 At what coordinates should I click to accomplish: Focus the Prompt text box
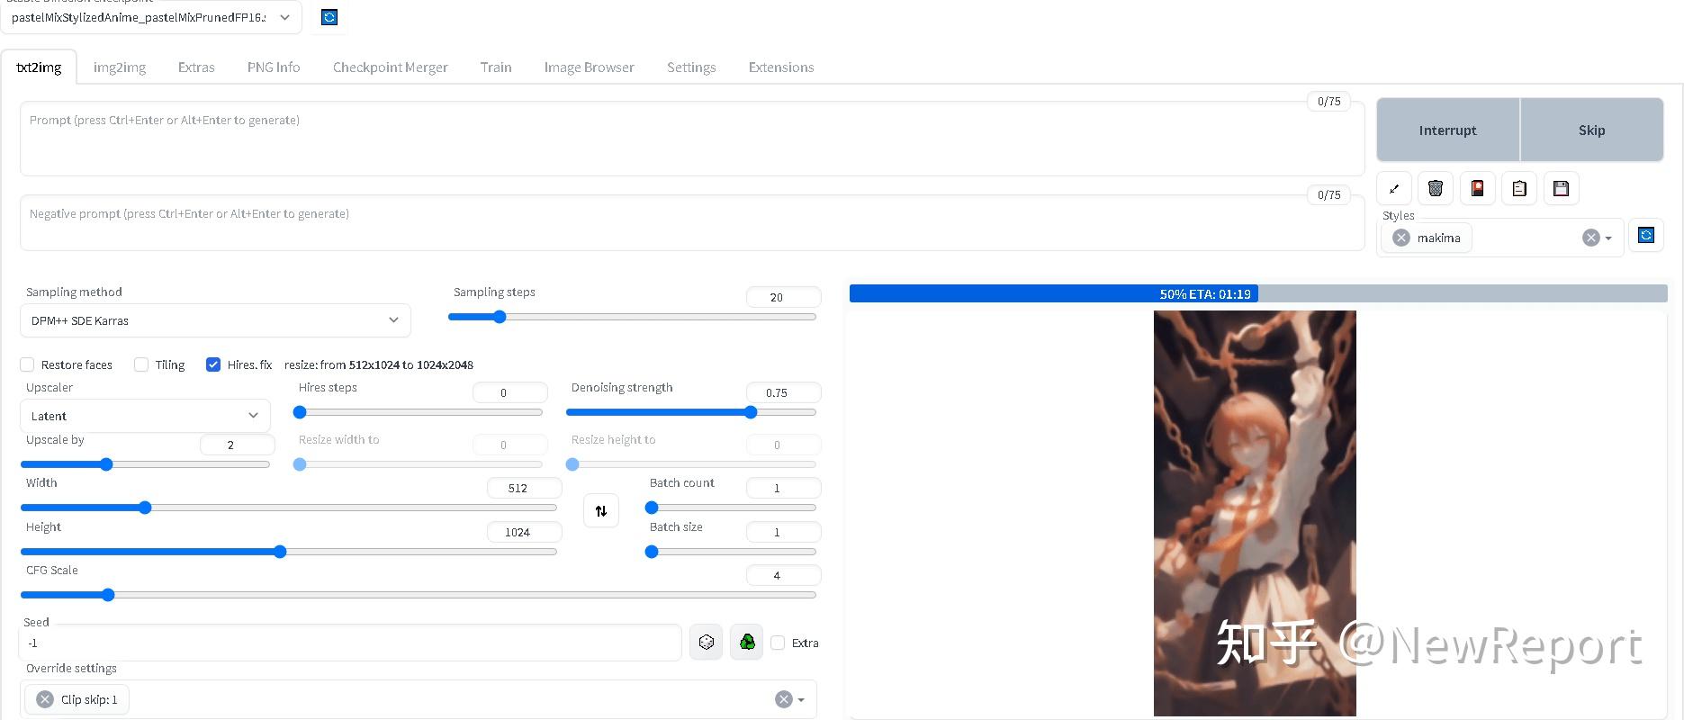(692, 139)
